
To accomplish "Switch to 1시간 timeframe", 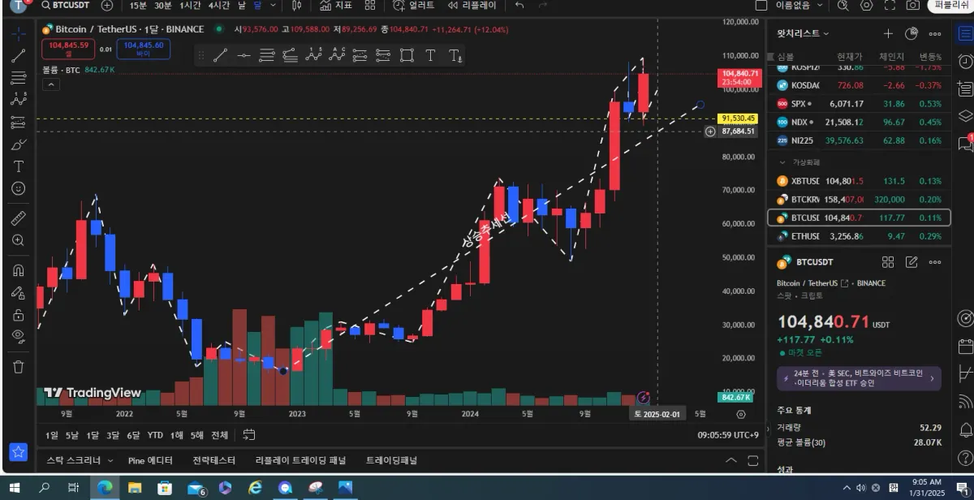I will click(x=190, y=6).
